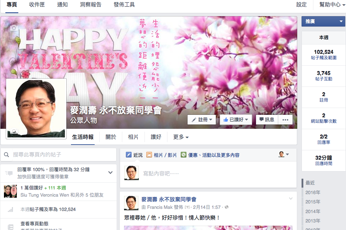
Task: Click the globe privacy icon on post
Action: [227, 207]
